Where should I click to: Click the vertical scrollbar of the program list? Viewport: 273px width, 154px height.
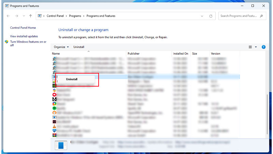[x=267, y=114]
